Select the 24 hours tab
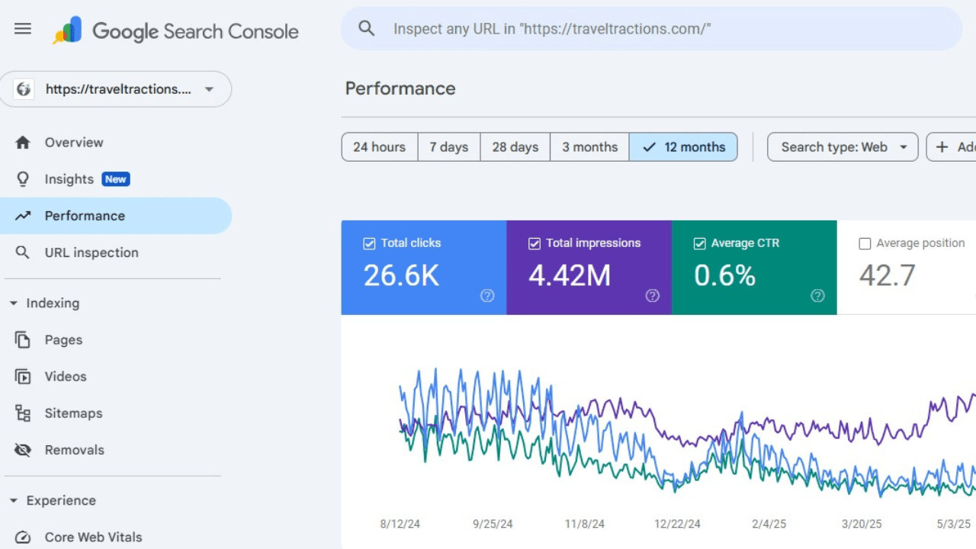 (379, 146)
